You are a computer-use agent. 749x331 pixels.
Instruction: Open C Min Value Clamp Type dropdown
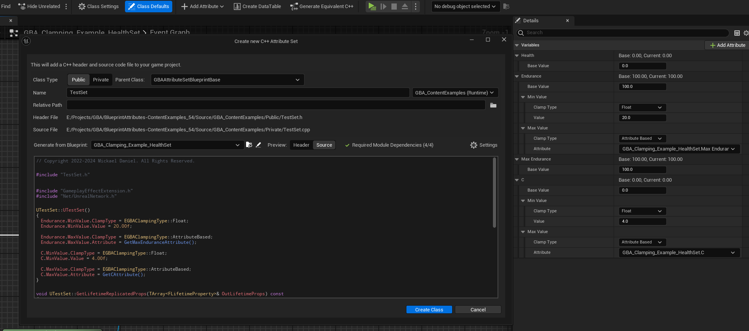[642, 211]
